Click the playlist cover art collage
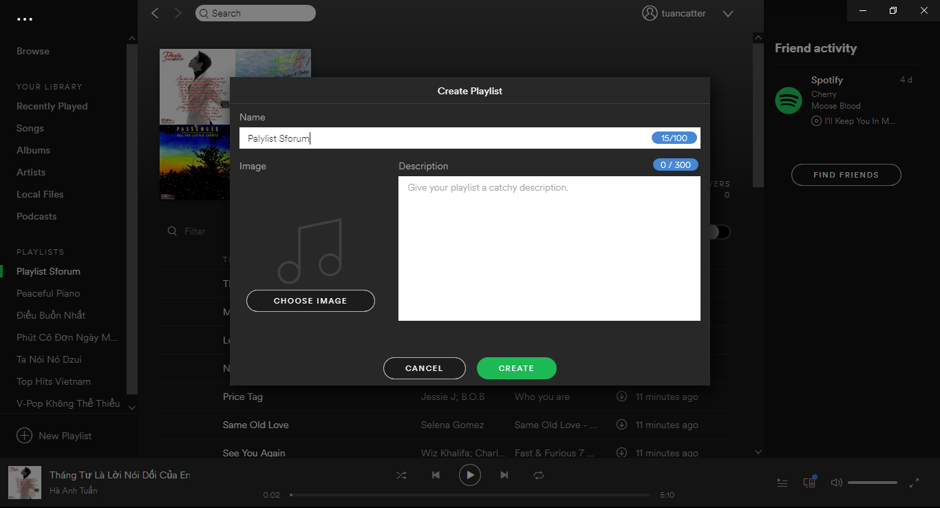Viewport: 940px width, 508px height. coord(235,125)
